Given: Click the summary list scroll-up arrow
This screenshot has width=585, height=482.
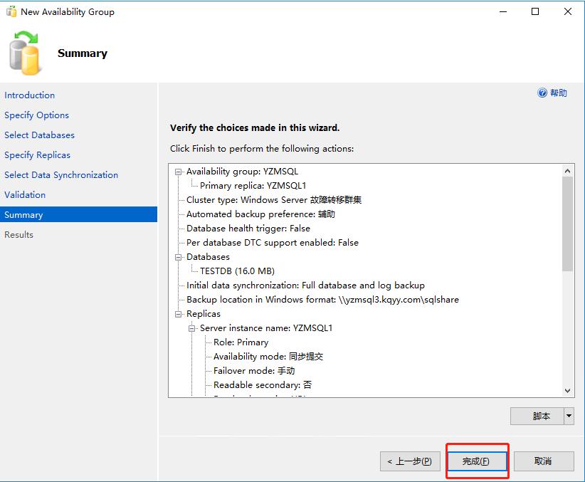Looking at the screenshot, I should [567, 171].
